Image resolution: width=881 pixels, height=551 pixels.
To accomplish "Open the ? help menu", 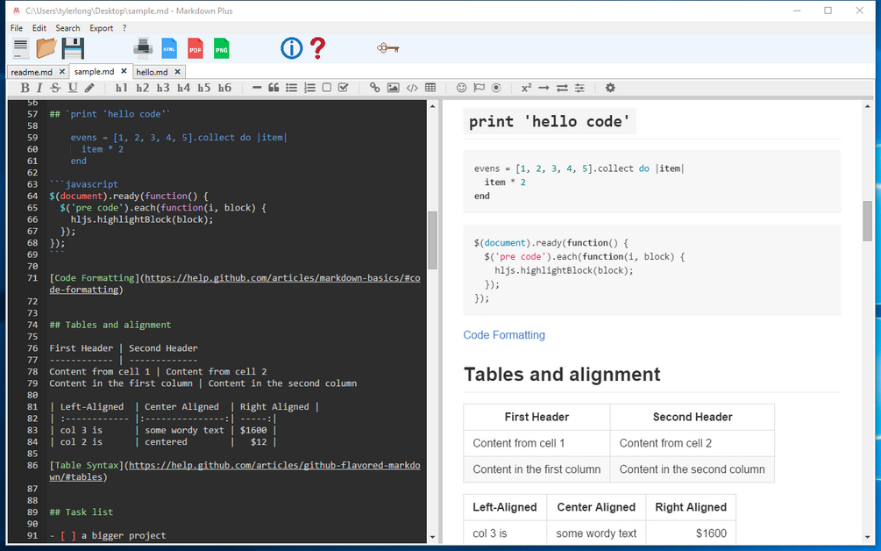I will pyautogui.click(x=124, y=28).
